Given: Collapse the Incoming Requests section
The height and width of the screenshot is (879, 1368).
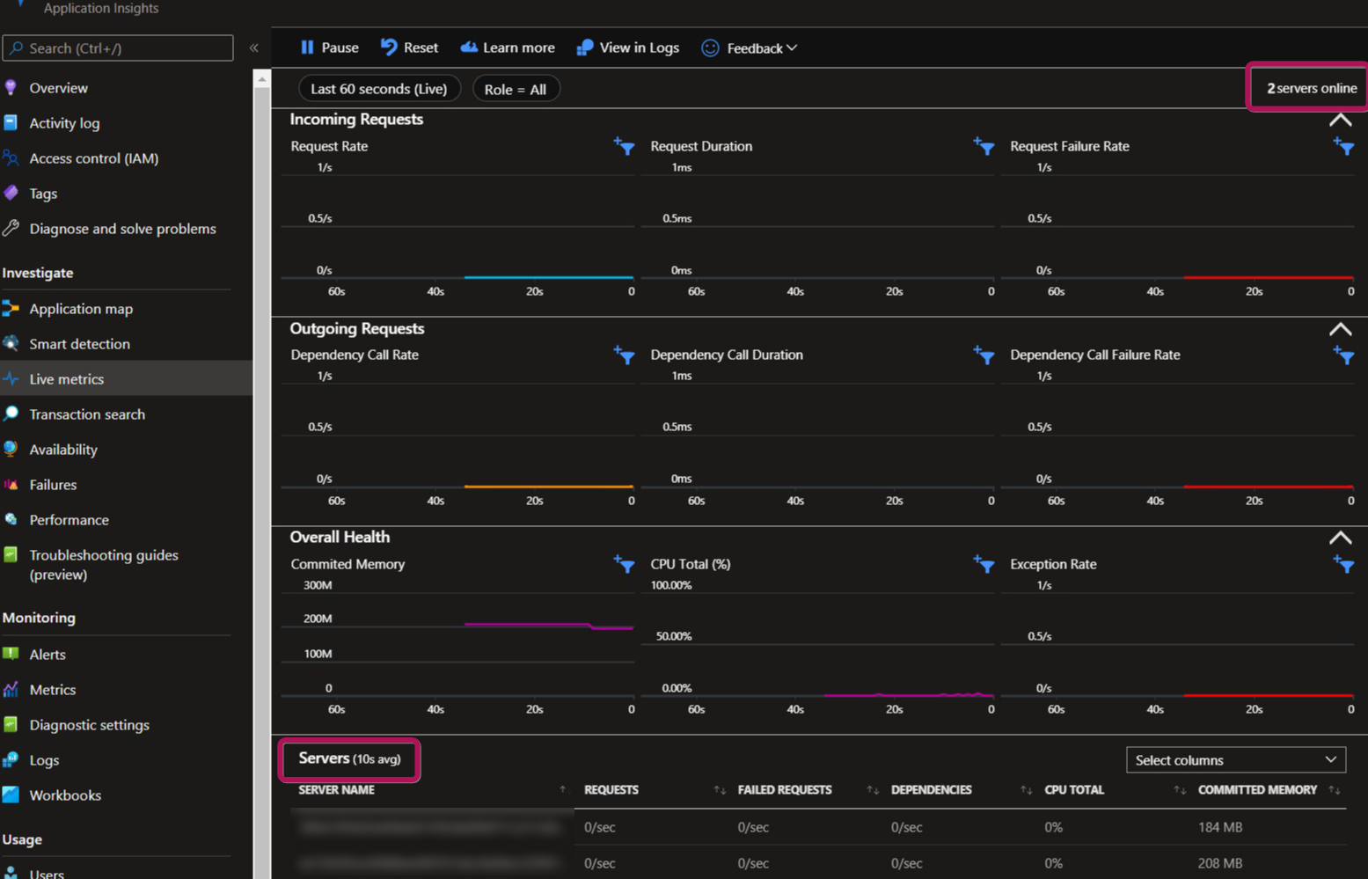Looking at the screenshot, I should coord(1340,121).
